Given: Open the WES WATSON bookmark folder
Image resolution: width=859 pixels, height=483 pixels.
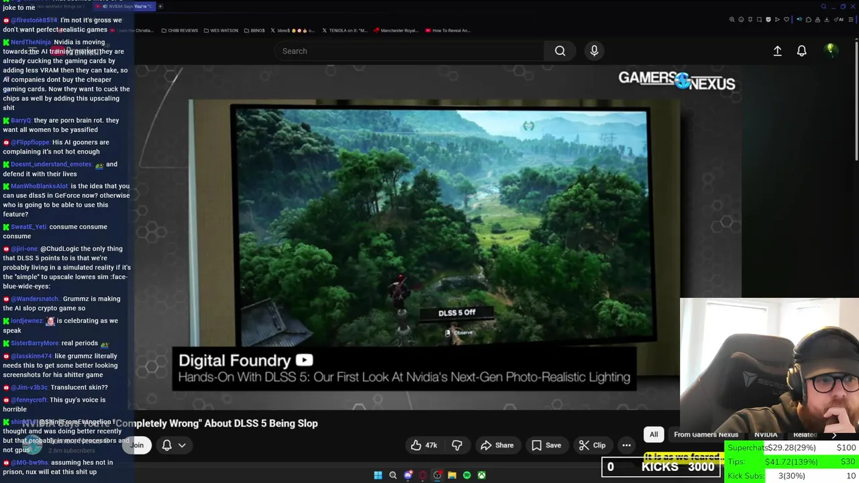Looking at the screenshot, I should [x=220, y=30].
